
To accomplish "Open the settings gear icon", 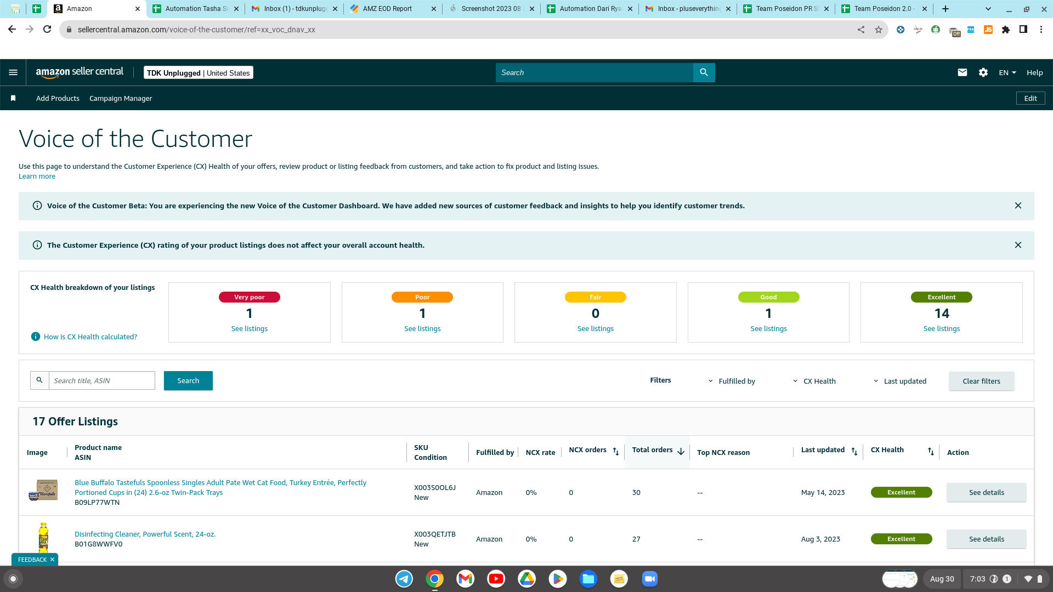I will 983,72.
